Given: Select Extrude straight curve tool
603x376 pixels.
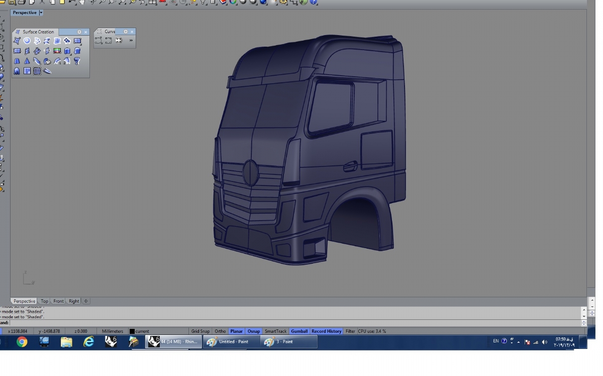Looking at the screenshot, I should [x=67, y=51].
